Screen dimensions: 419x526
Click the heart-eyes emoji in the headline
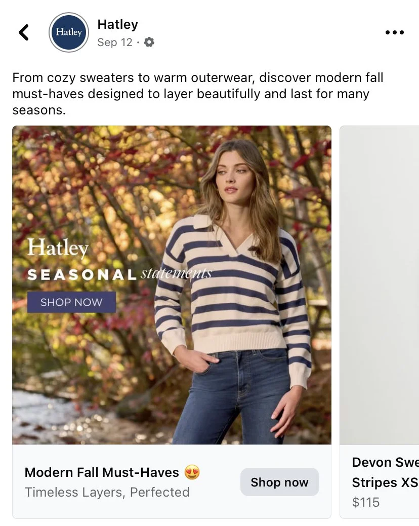(x=192, y=472)
